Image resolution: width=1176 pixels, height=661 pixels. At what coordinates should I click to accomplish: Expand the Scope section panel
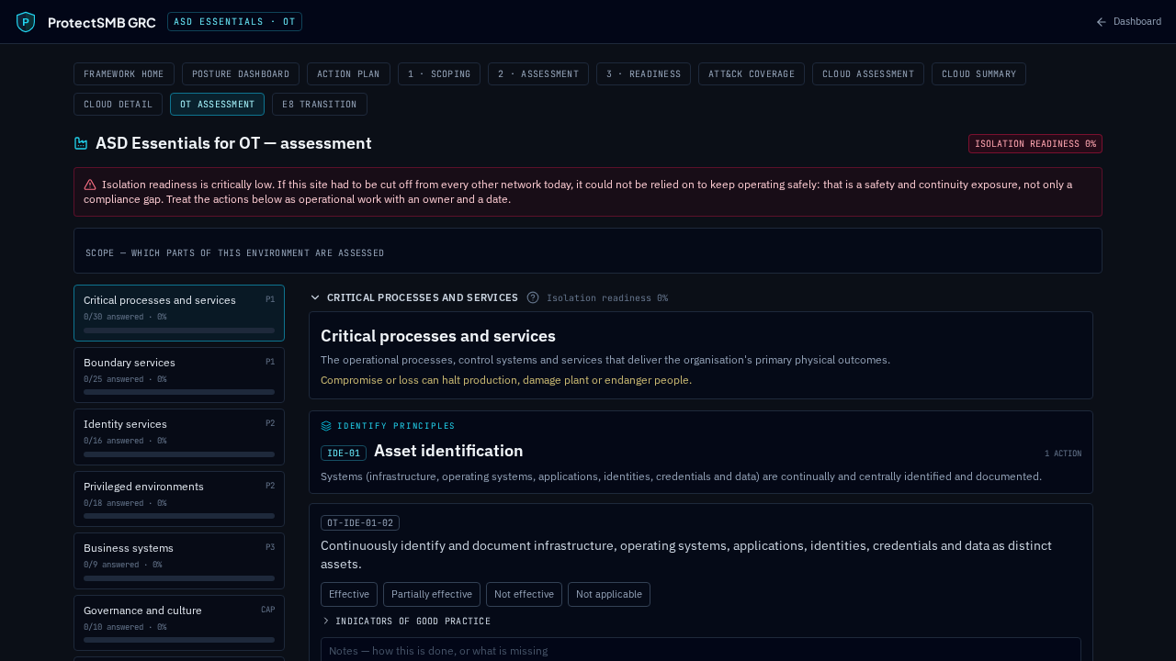588,251
